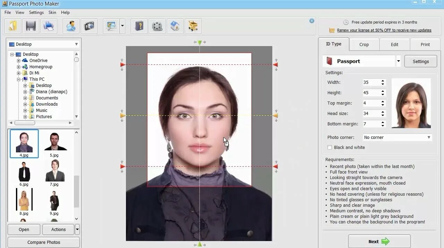Open the dropdown arrow next to Actions
Screen dimensions: 444x248
[77, 229]
